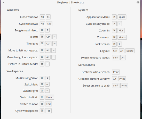Click the Super key icon beside Applications Menu
Image resolution: width=142 pixels, height=119 pixels.
click(114, 17)
